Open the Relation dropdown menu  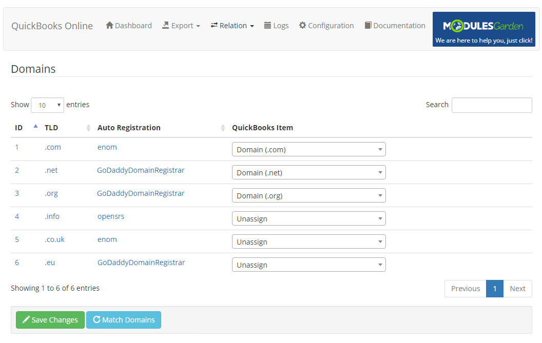tap(233, 26)
